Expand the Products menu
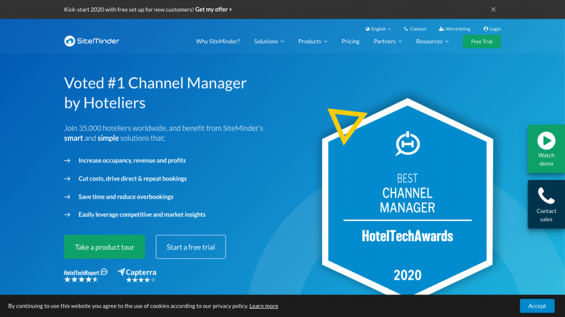This screenshot has height=317, width=565. point(313,41)
